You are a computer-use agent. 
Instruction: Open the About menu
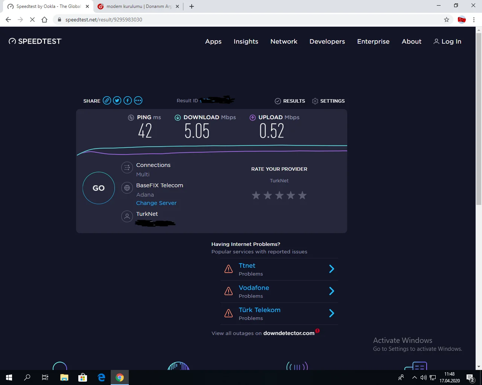(x=412, y=41)
